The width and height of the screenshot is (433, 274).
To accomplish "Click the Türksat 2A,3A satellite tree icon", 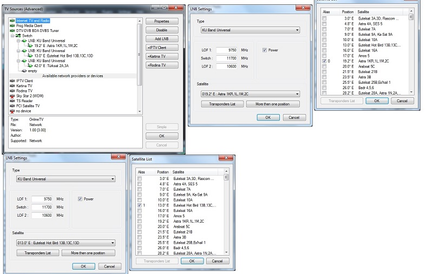I will click(x=30, y=65).
